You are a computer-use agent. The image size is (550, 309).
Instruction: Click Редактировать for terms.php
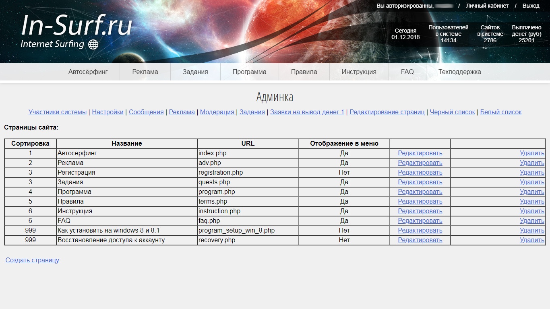point(420,202)
